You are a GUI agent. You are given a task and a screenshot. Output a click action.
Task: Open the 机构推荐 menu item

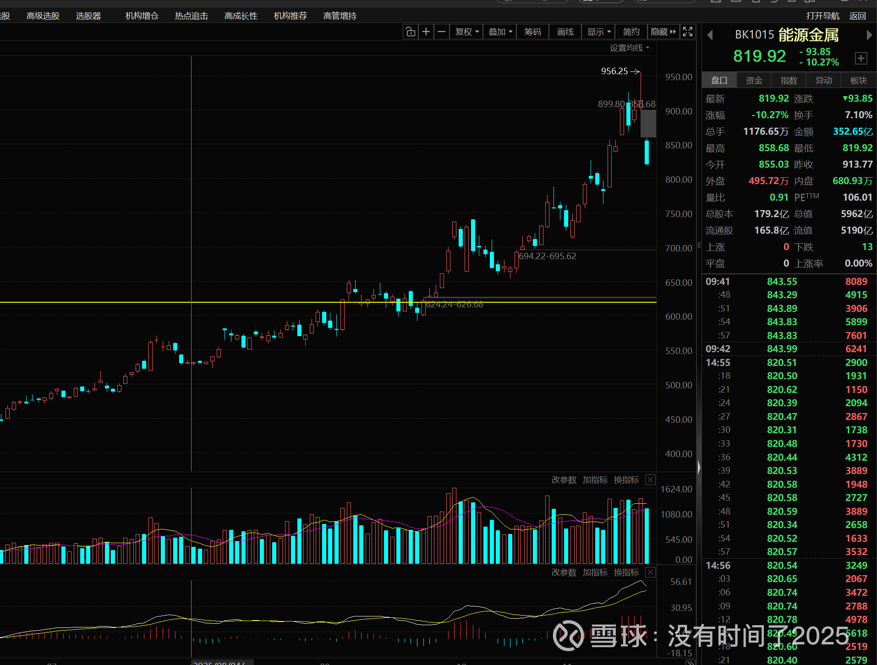tap(291, 16)
